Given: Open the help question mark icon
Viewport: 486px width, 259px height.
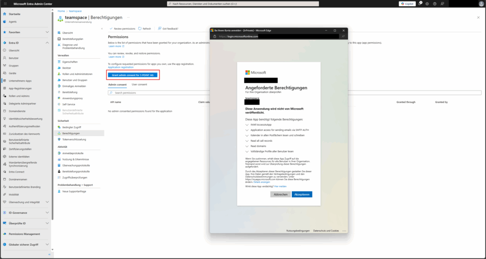Looking at the screenshot, I should click(x=435, y=4).
